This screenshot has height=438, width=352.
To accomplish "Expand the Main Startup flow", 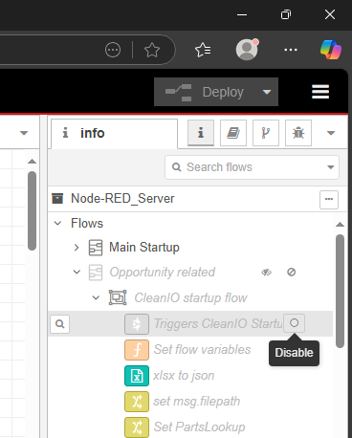I will click(77, 248).
